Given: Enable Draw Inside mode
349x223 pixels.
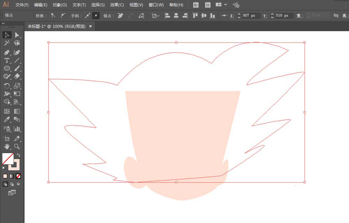Looking at the screenshot, I should [18, 184].
